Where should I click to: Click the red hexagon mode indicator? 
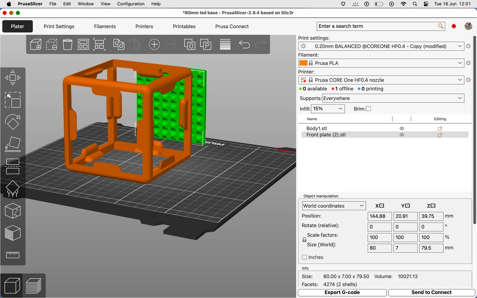454,26
